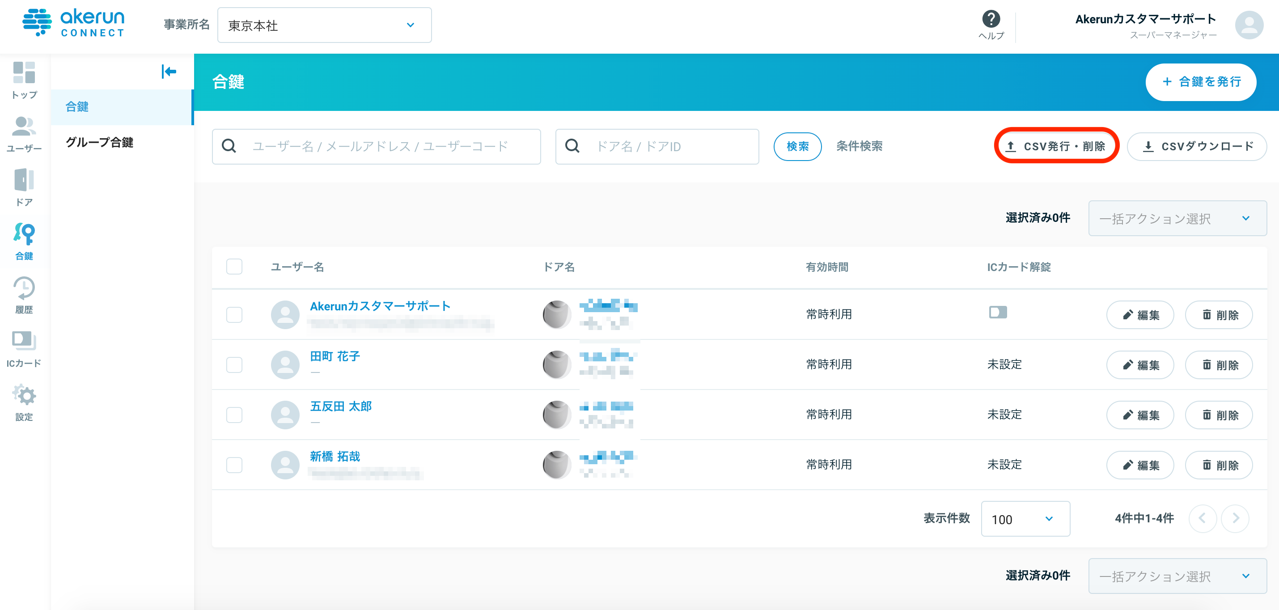The width and height of the screenshot is (1279, 610).
Task: Edit the Akerunカスタマーサポート key with 編集
Action: click(1140, 315)
